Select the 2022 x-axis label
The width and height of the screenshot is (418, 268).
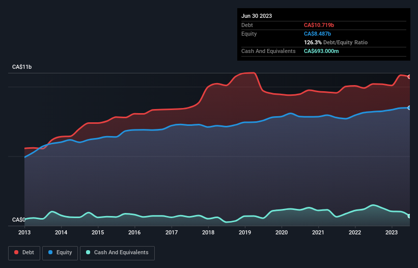tap(355, 232)
